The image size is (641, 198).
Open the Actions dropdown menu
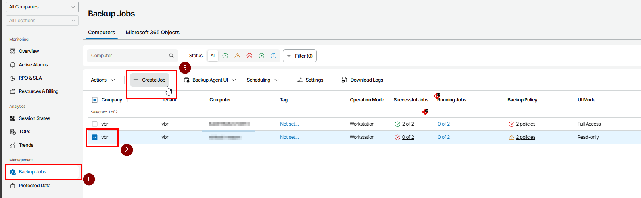[x=102, y=80]
